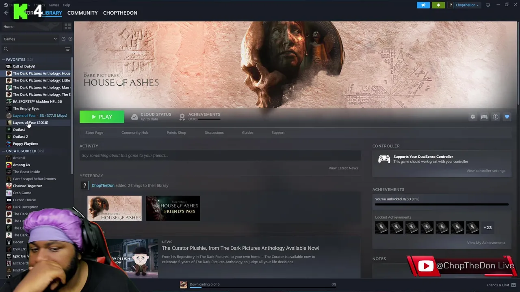Open Friends & Chat icon
The width and height of the screenshot is (520, 292).
click(513, 285)
